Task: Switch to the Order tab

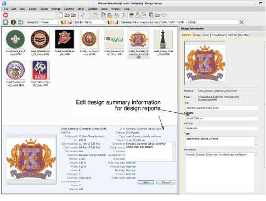Action: point(206,35)
